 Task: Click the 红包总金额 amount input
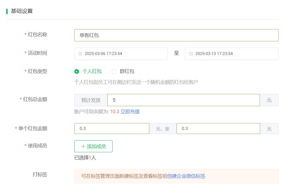pyautogui.click(x=183, y=100)
